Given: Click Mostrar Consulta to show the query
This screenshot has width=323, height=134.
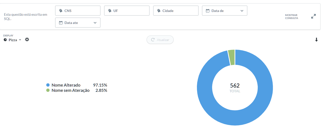Looking at the screenshot, I should (x=291, y=16).
